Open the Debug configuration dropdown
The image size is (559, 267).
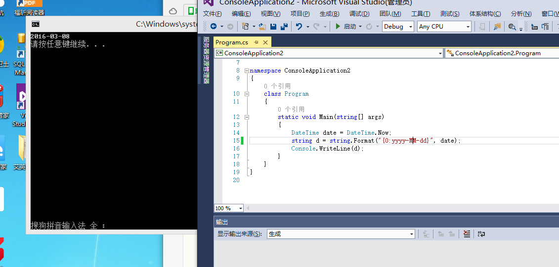398,26
